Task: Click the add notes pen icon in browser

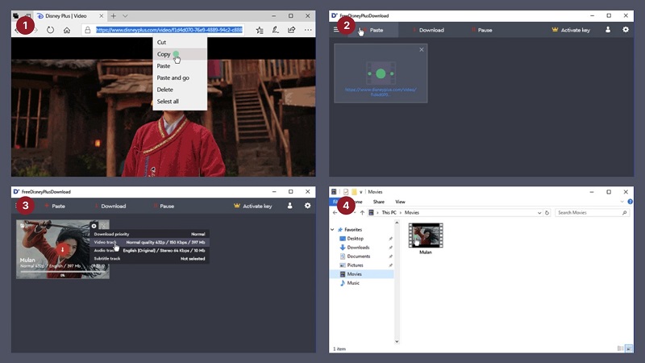Action: pyautogui.click(x=276, y=30)
